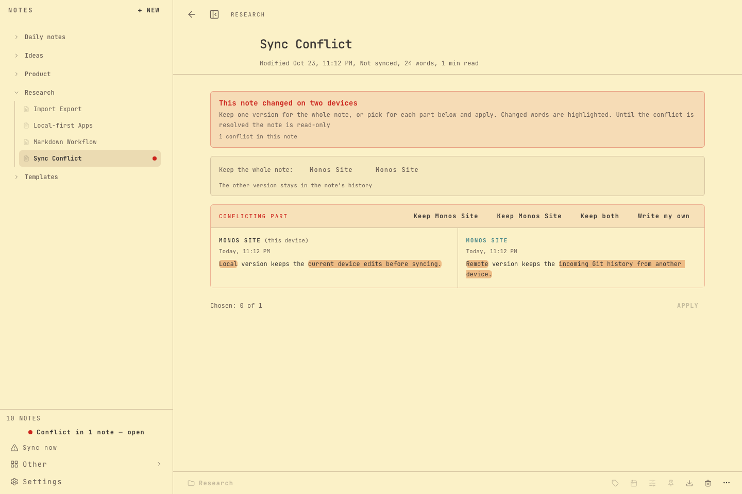The height and width of the screenshot is (494, 742).
Task: Click Sync now in the sidebar
Action: pyautogui.click(x=40, y=448)
